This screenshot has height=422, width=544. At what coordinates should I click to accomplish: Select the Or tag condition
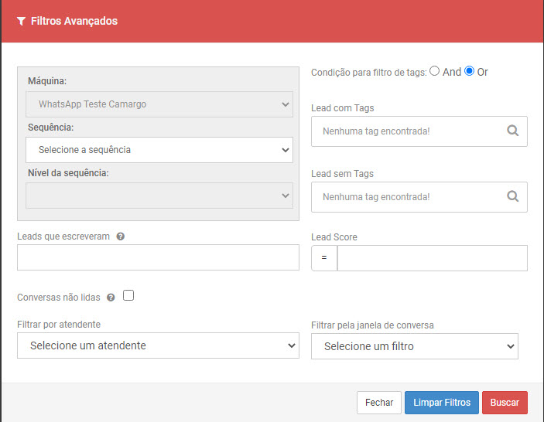tap(469, 71)
